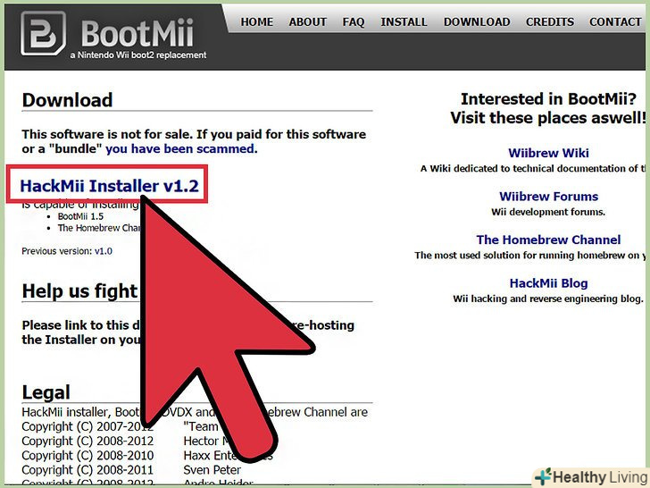
Task: Visit the HackMii Blog link
Action: click(548, 283)
